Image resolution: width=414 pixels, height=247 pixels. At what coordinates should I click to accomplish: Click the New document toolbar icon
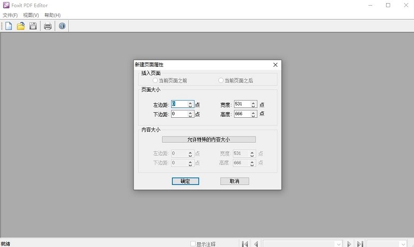click(8, 26)
